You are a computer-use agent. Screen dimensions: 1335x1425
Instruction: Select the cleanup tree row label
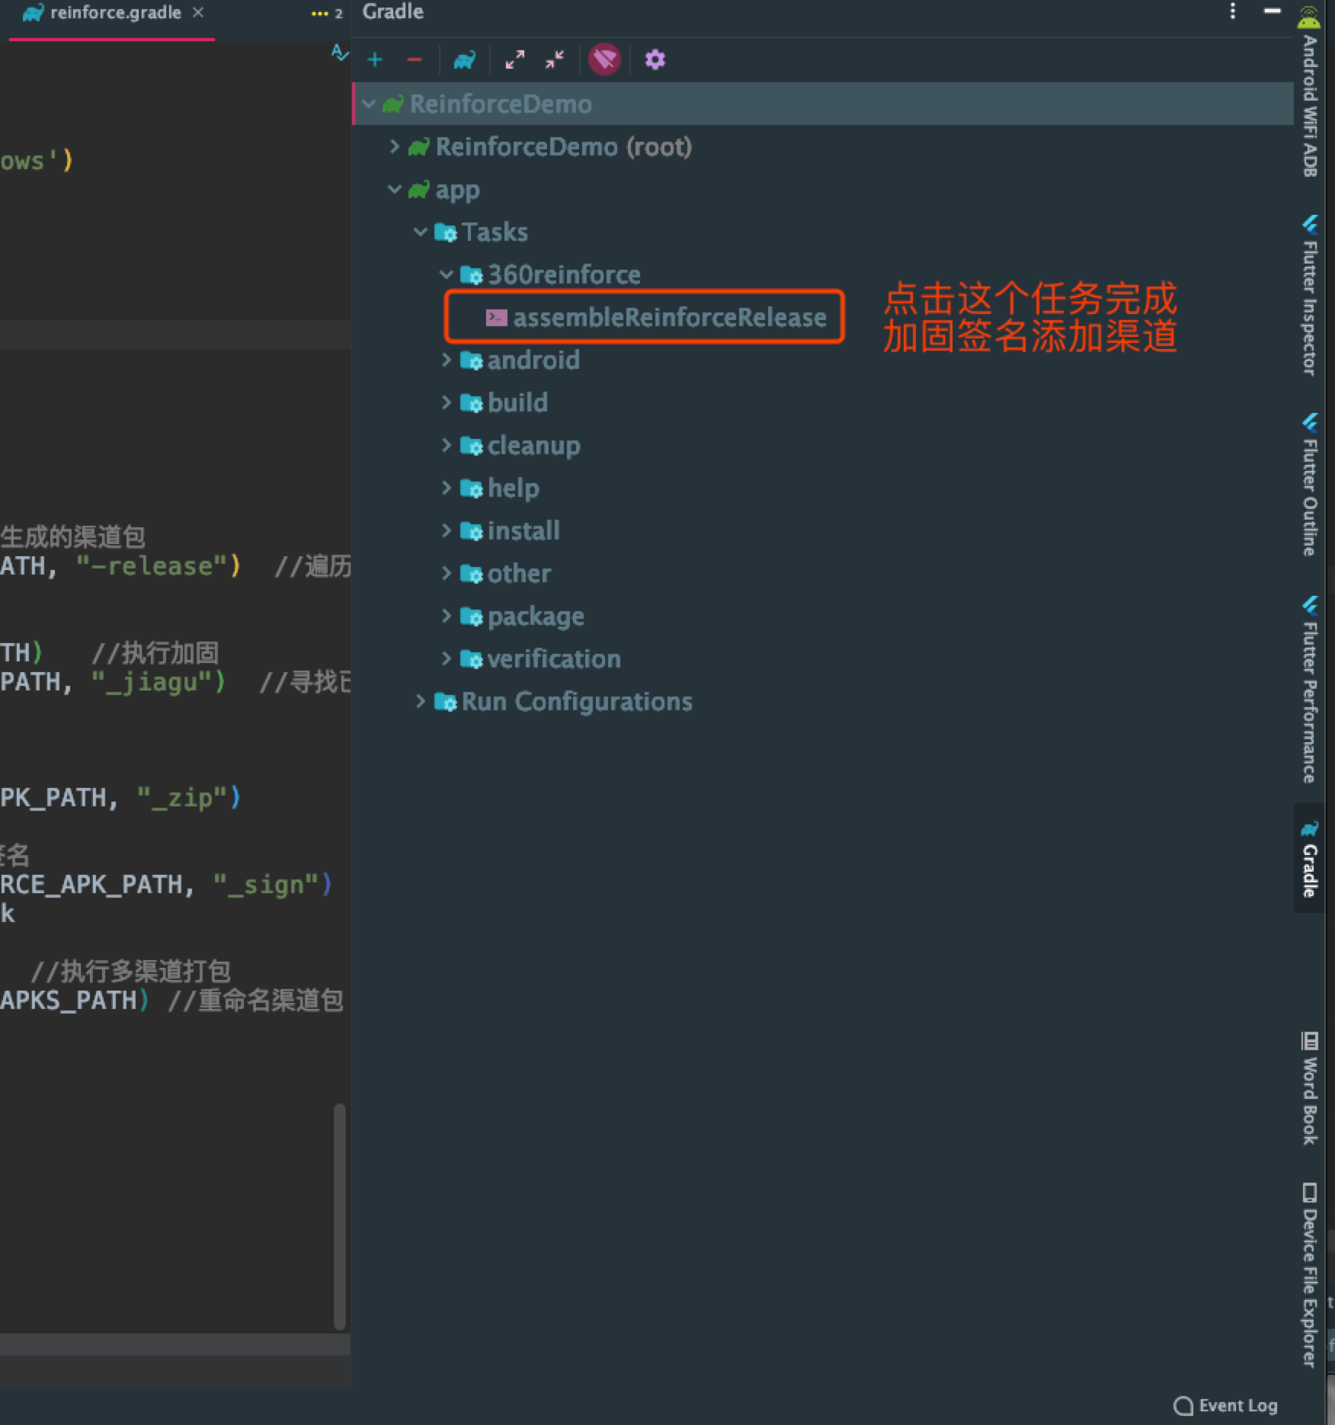pos(533,446)
